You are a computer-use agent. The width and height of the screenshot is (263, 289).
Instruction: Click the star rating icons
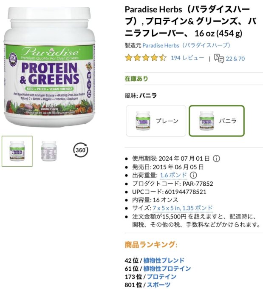point(146,58)
